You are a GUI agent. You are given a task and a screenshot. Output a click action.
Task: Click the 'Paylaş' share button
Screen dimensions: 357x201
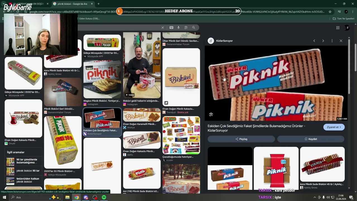[241, 139]
